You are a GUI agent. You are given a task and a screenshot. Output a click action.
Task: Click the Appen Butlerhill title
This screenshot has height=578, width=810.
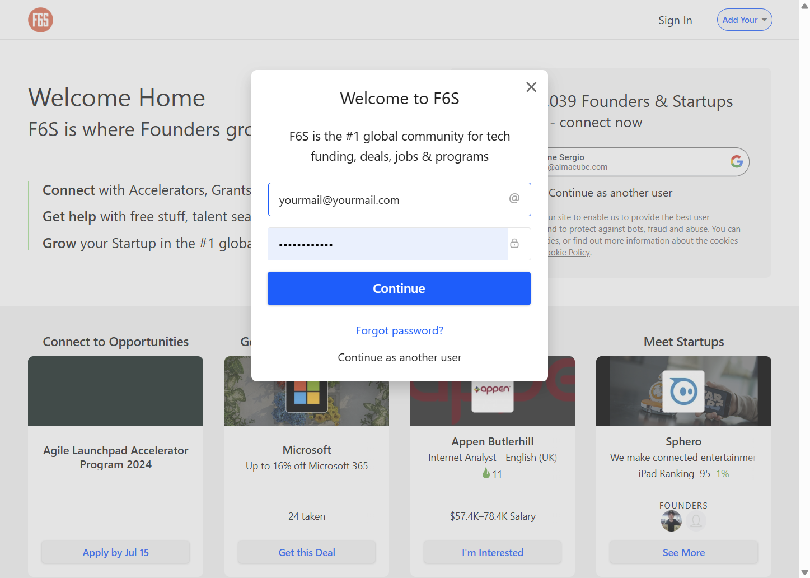click(493, 441)
